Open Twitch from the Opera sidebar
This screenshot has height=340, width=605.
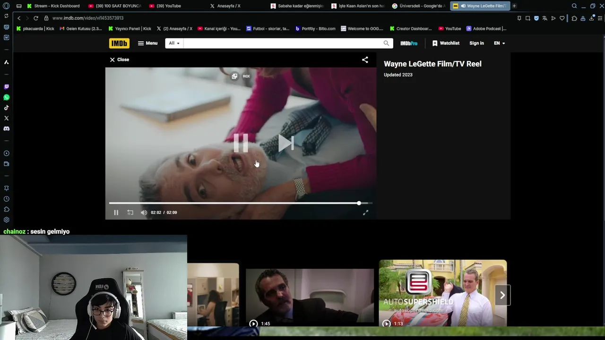[6, 87]
